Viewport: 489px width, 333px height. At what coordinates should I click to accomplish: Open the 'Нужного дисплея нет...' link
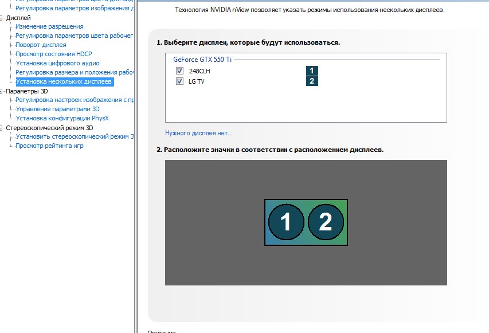(198, 133)
